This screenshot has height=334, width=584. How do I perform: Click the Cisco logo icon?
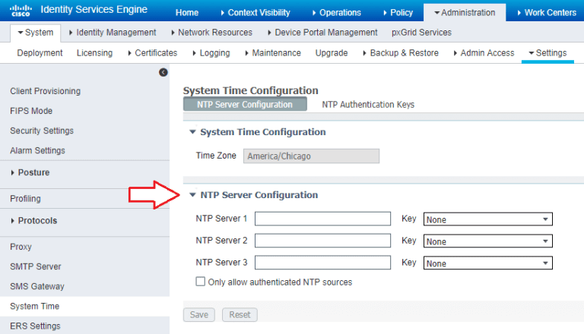coord(20,11)
